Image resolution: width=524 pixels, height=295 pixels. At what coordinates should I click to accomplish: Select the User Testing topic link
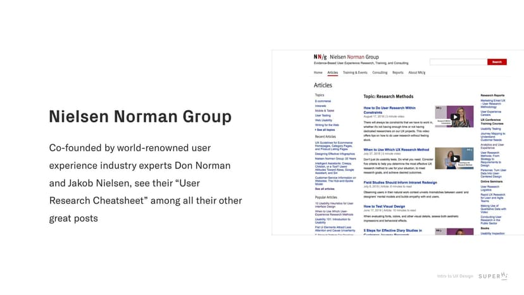coord(323,116)
